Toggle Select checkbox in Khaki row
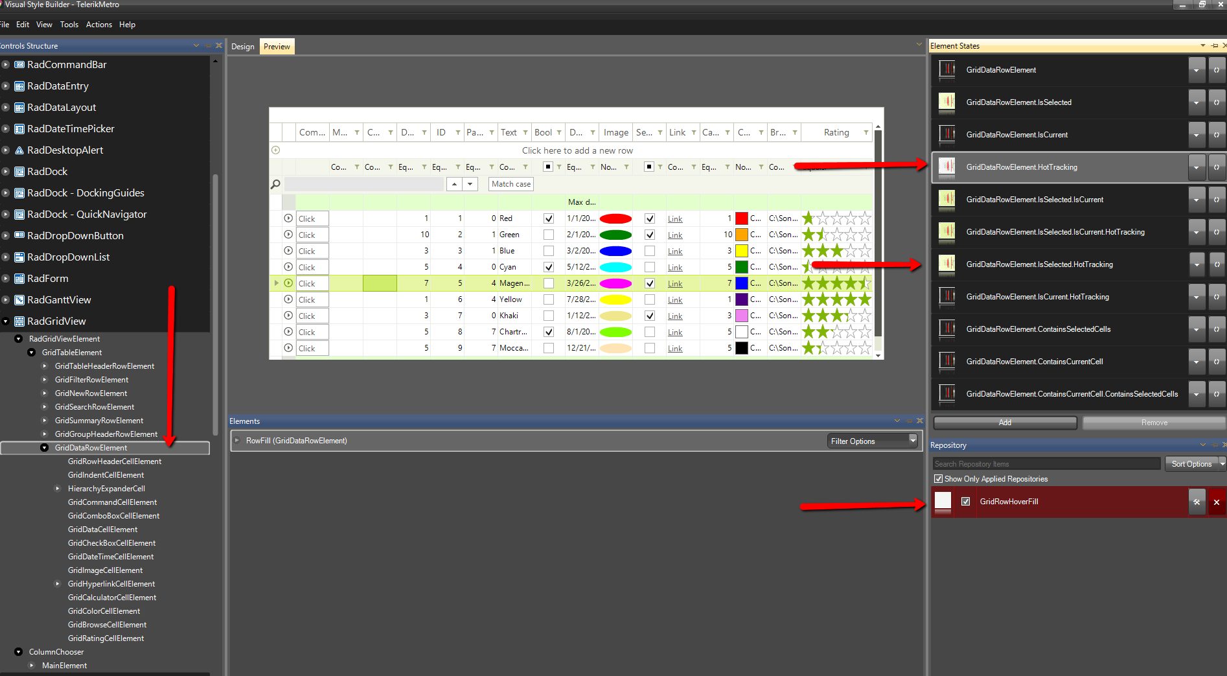This screenshot has height=676, width=1227. pos(650,316)
